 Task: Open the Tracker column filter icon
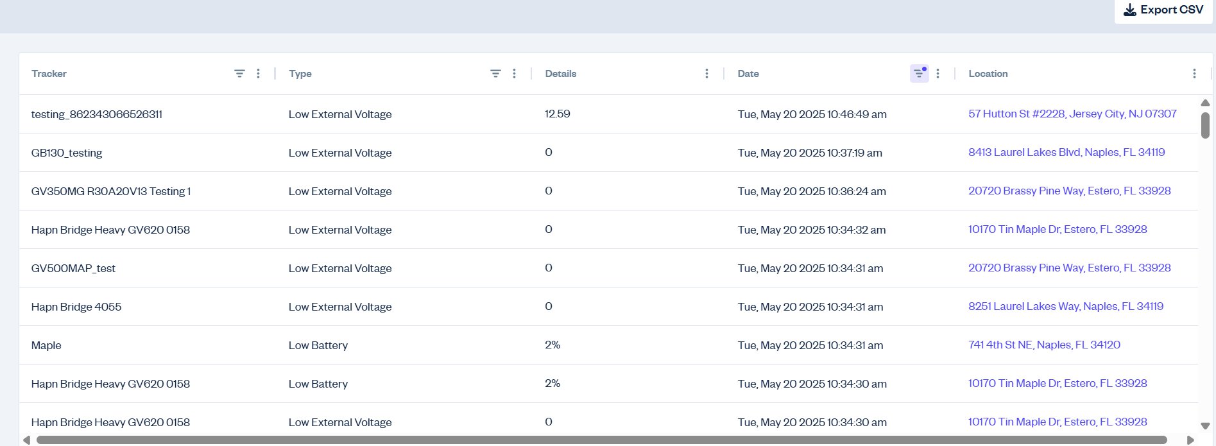tap(239, 74)
